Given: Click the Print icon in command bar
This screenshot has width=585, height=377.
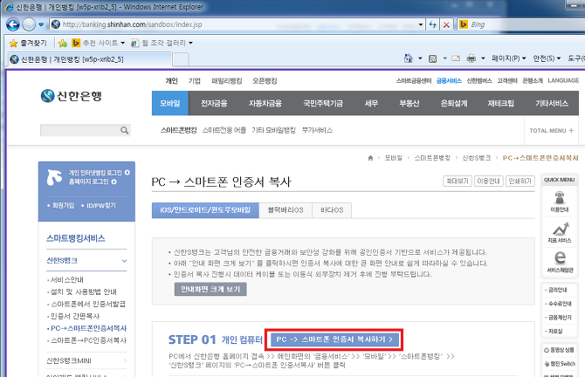Looking at the screenshot, I should click(471, 58).
